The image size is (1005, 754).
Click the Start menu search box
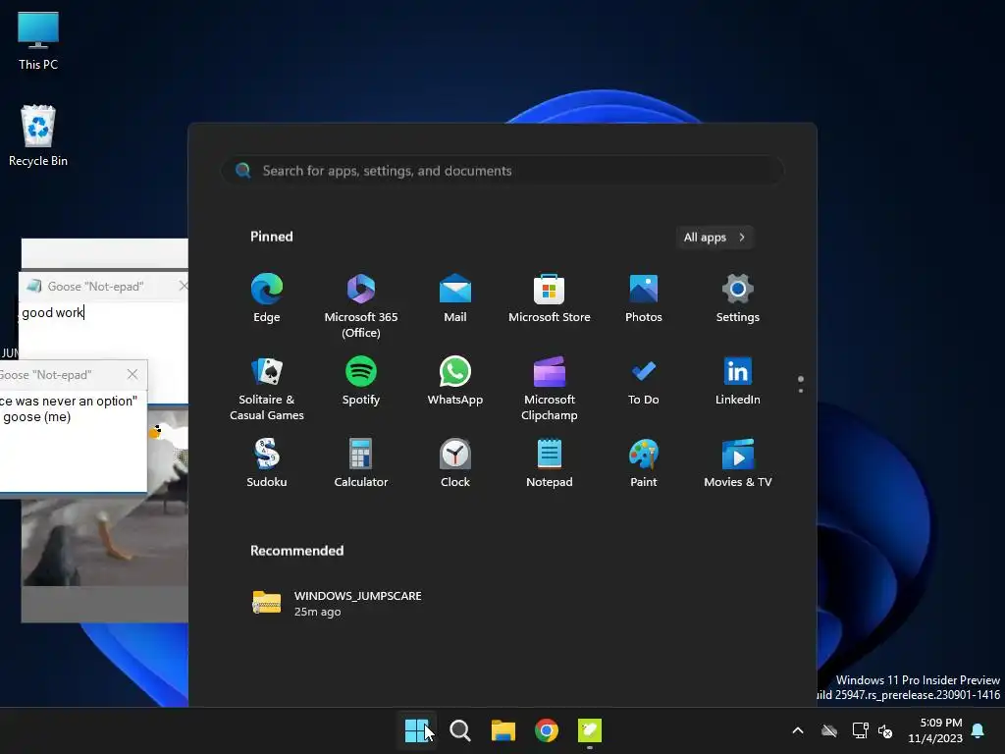[x=502, y=171]
